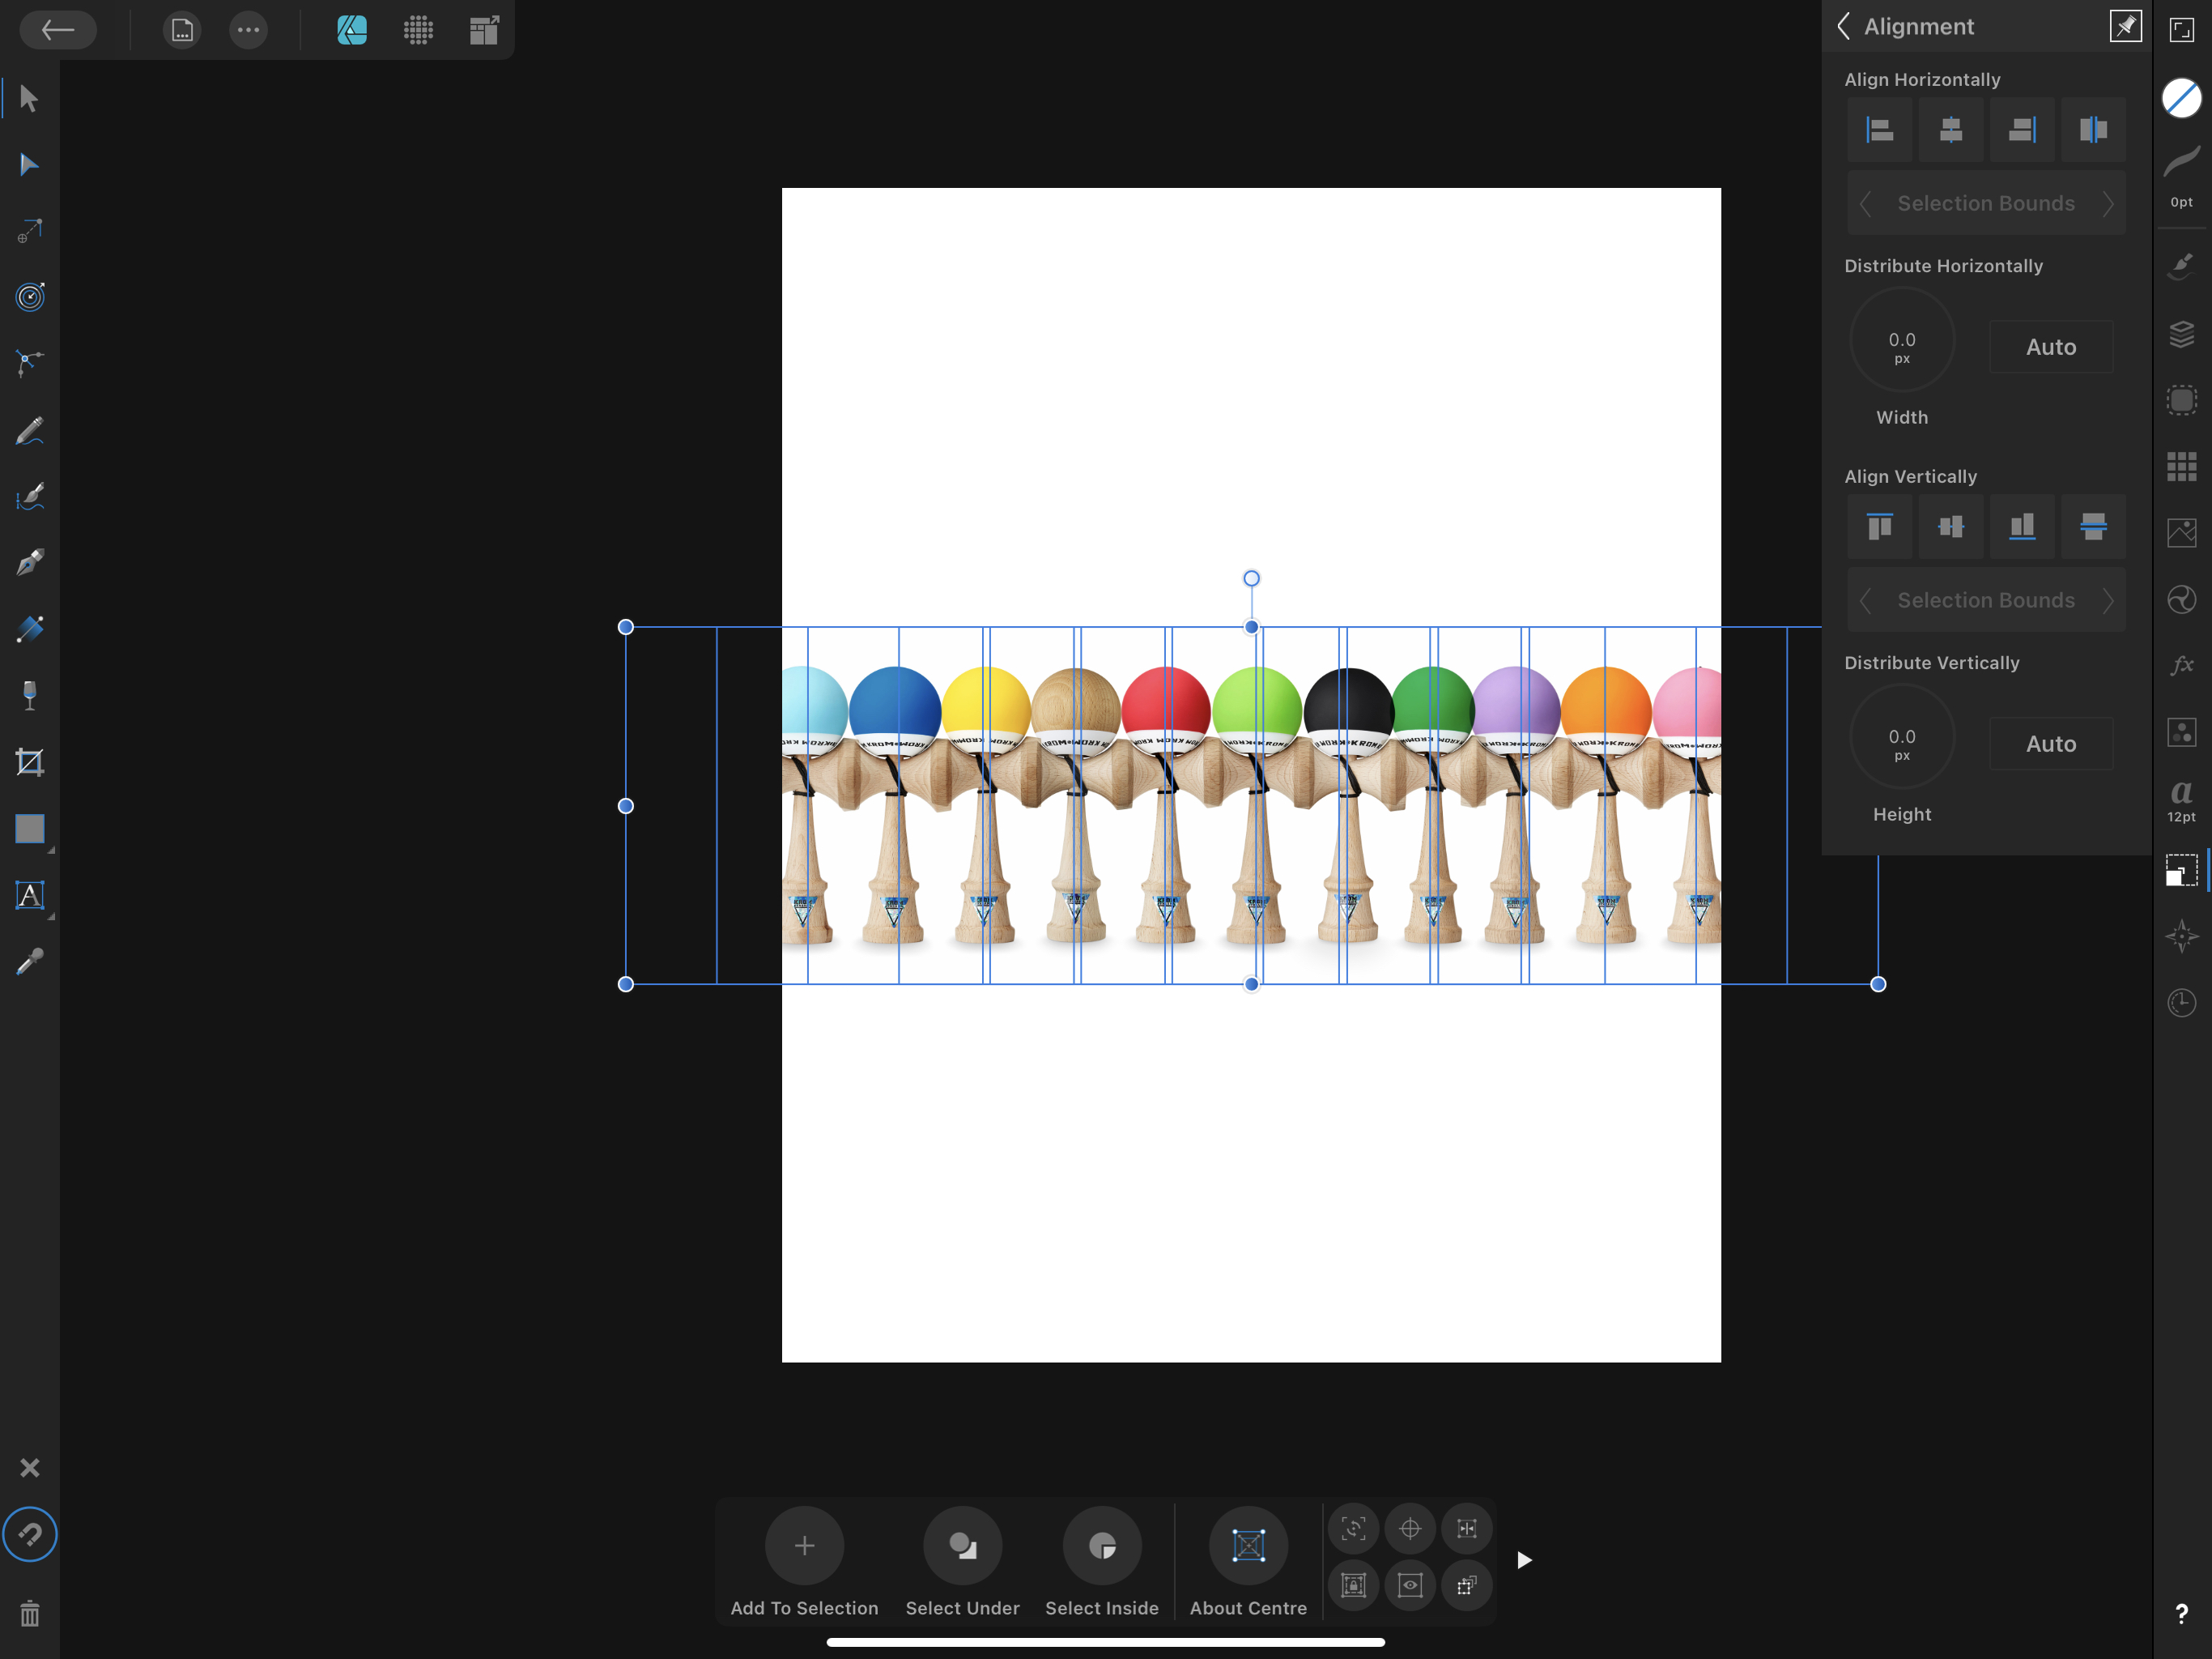
Task: Select the Pen tool
Action: point(29,562)
